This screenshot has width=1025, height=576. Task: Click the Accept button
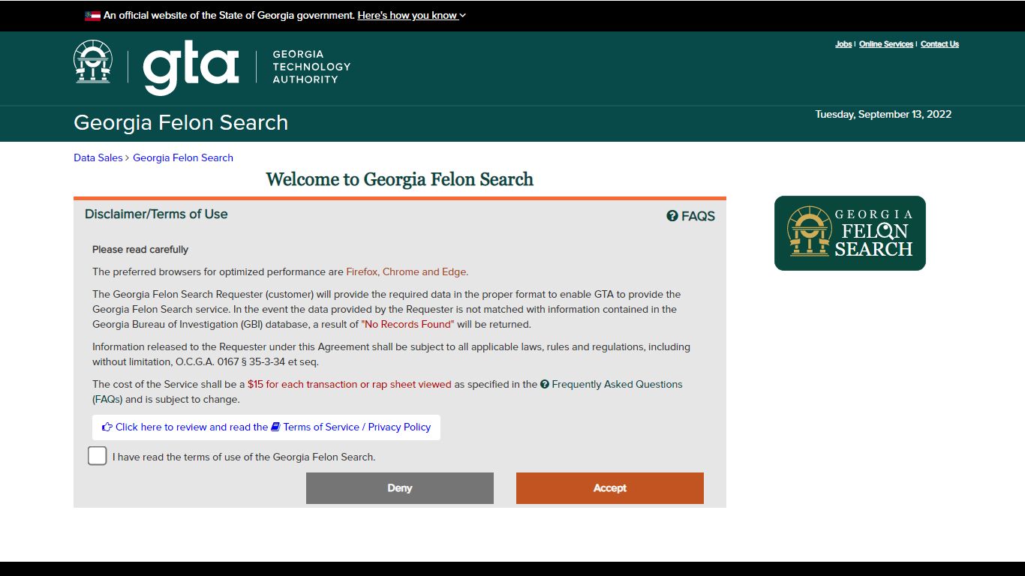pos(610,488)
